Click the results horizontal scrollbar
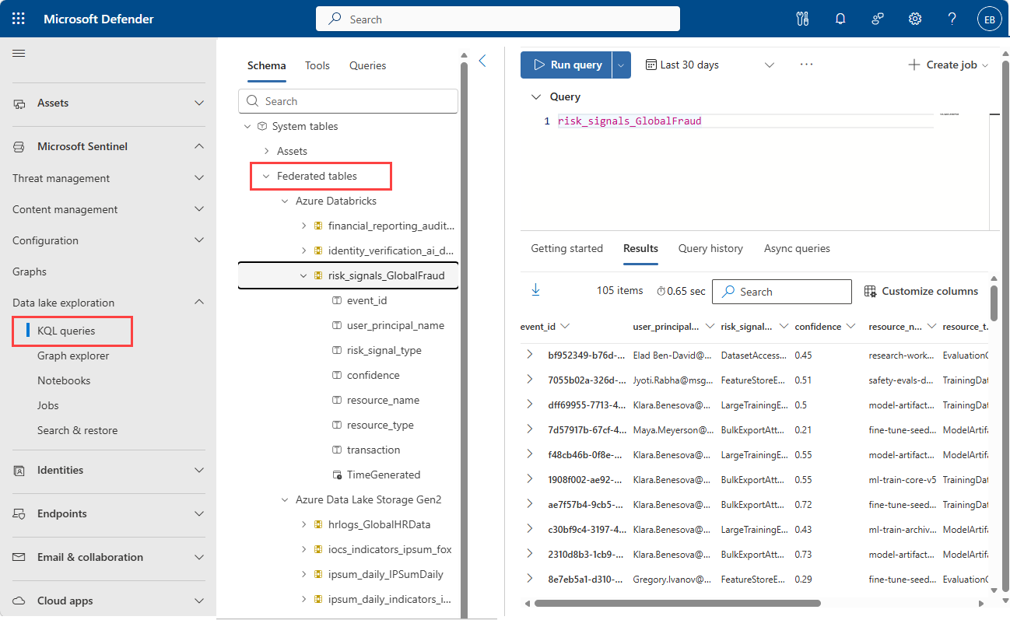 coord(678,603)
